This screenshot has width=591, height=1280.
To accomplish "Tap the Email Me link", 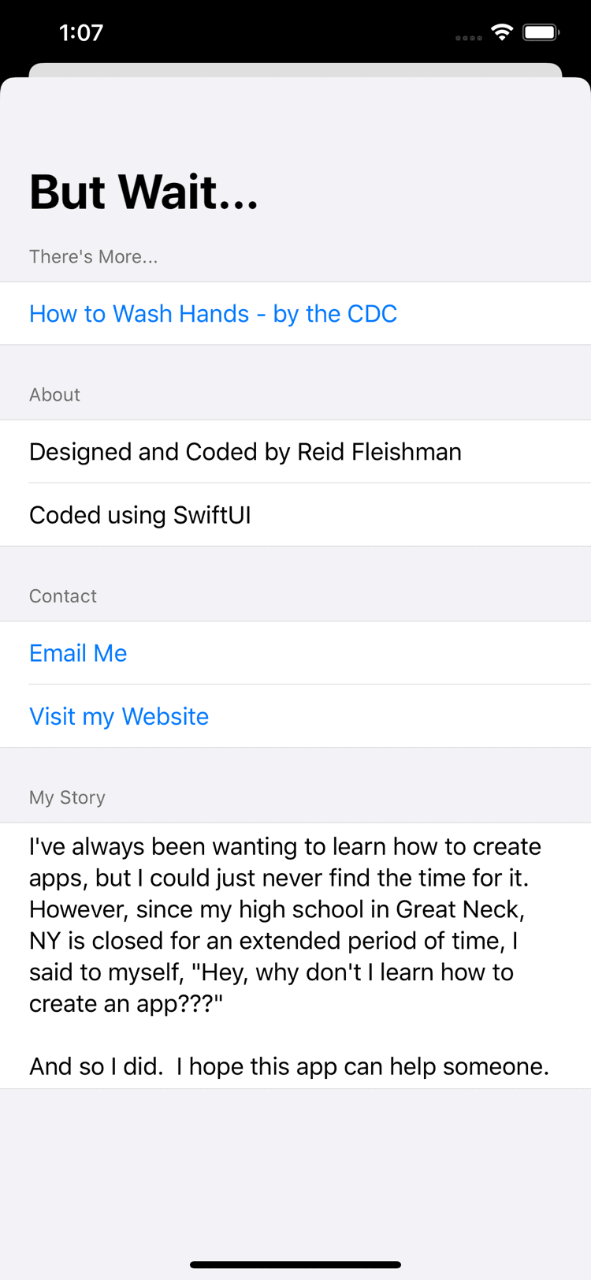I will click(78, 653).
